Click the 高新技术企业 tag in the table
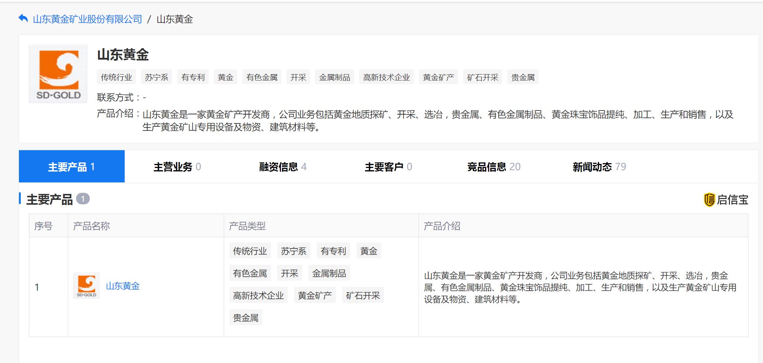 [x=259, y=296]
